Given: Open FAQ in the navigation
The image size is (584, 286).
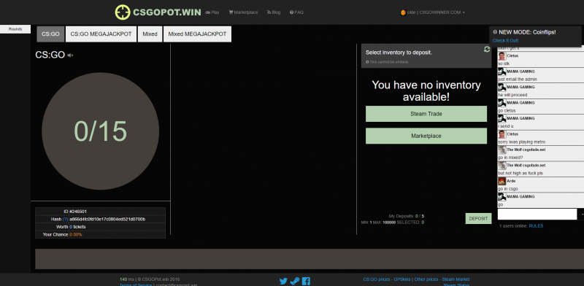Looking at the screenshot, I should coord(296,12).
